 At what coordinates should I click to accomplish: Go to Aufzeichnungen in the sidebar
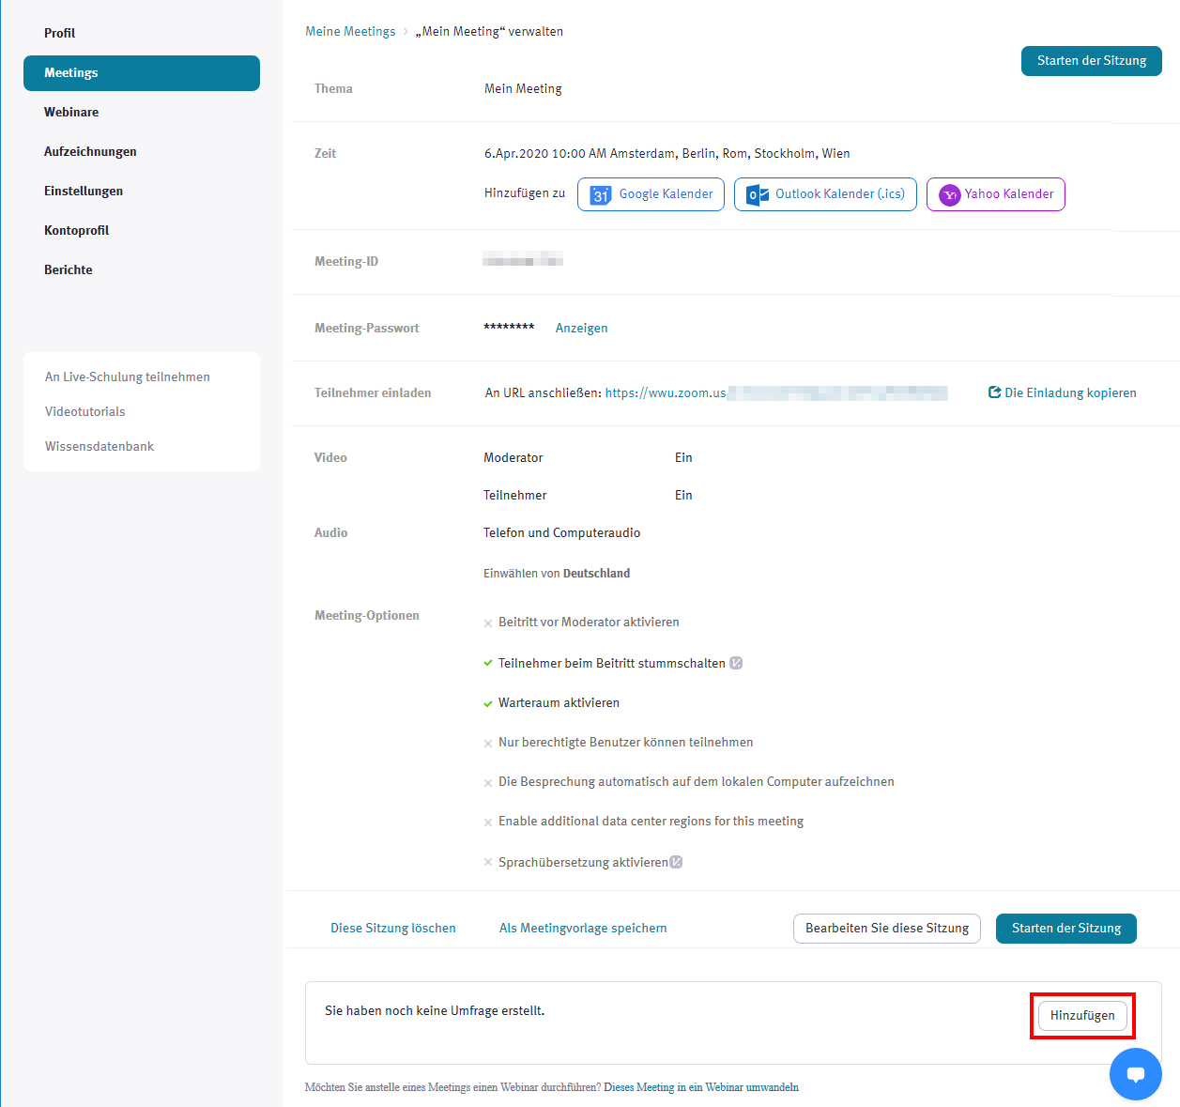(x=90, y=151)
